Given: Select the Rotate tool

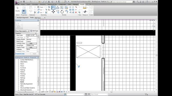Looking at the screenshot, I should pos(62,12).
